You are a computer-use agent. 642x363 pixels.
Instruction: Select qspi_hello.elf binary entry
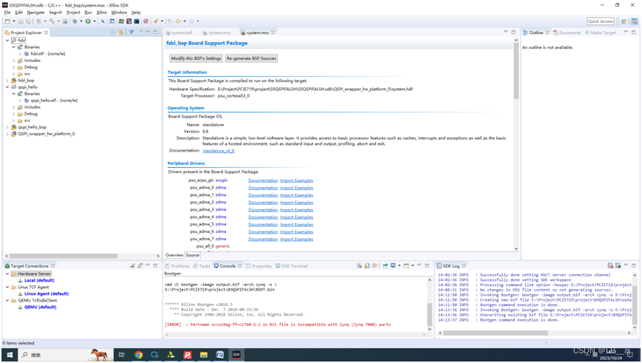tap(51, 101)
